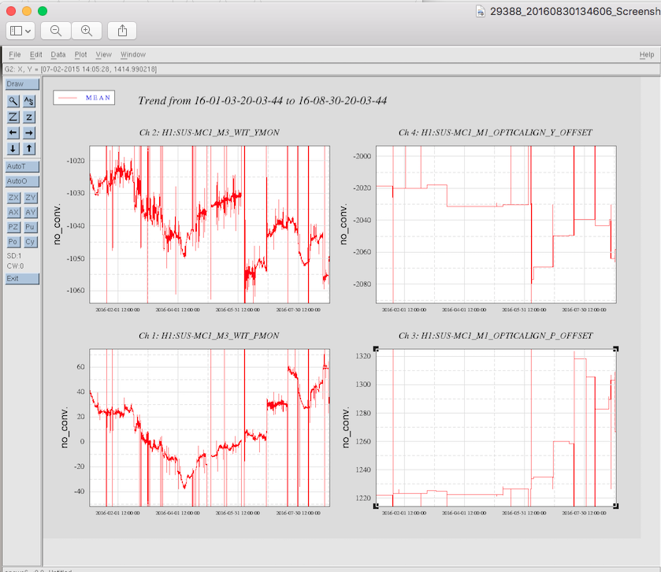661x572 pixels.
Task: Open the Share menu in the Preview toolbar
Action: [x=122, y=31]
